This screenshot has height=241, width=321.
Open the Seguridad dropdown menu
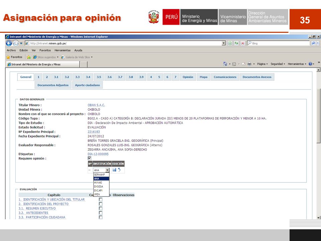tap(278, 64)
